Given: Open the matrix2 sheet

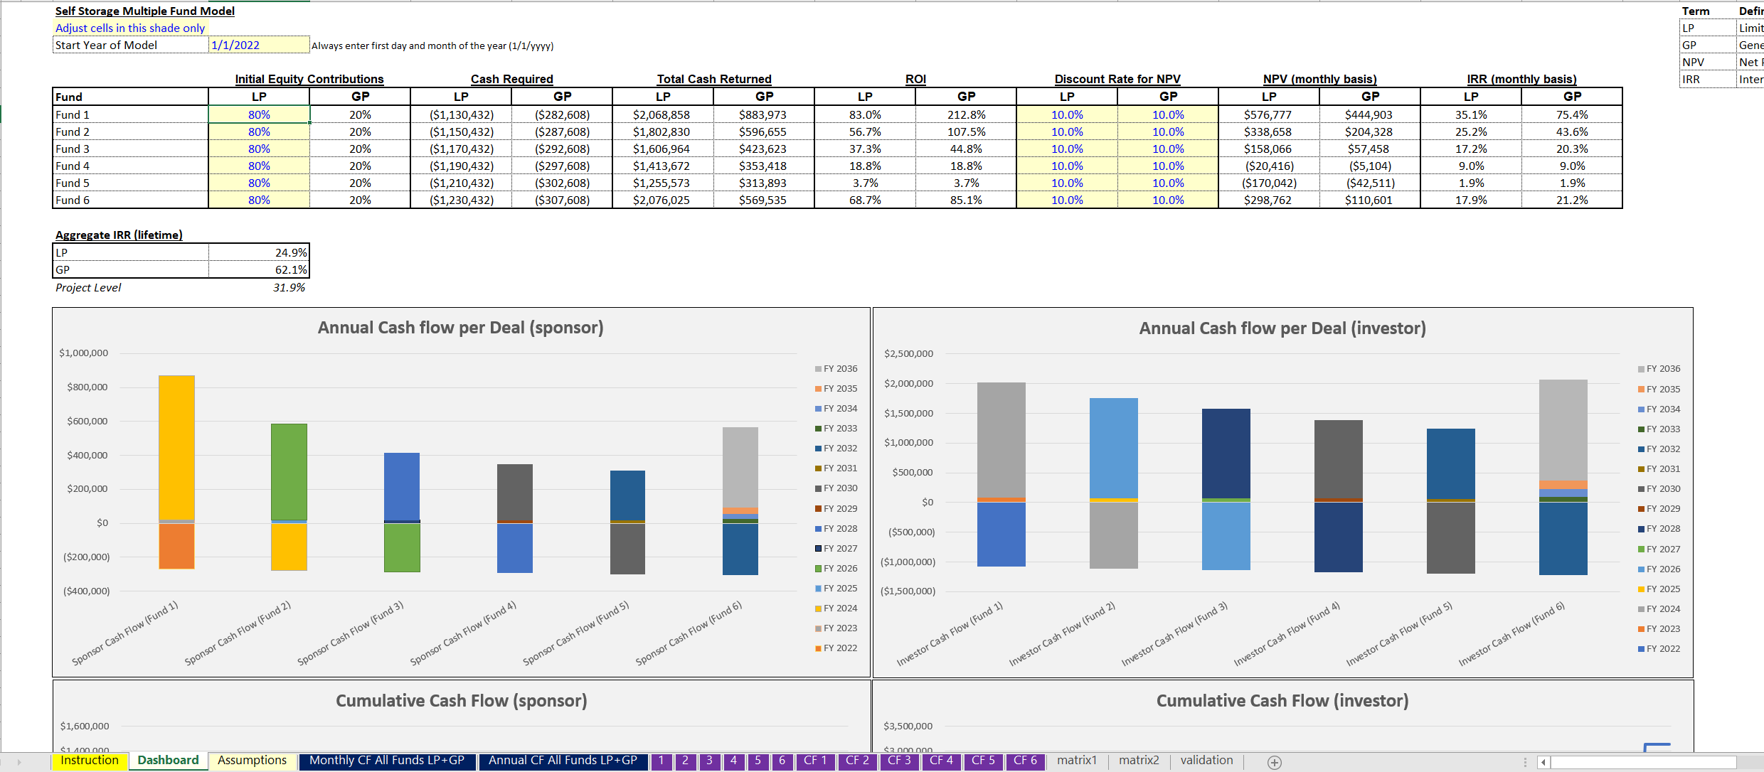Looking at the screenshot, I should click(1138, 760).
